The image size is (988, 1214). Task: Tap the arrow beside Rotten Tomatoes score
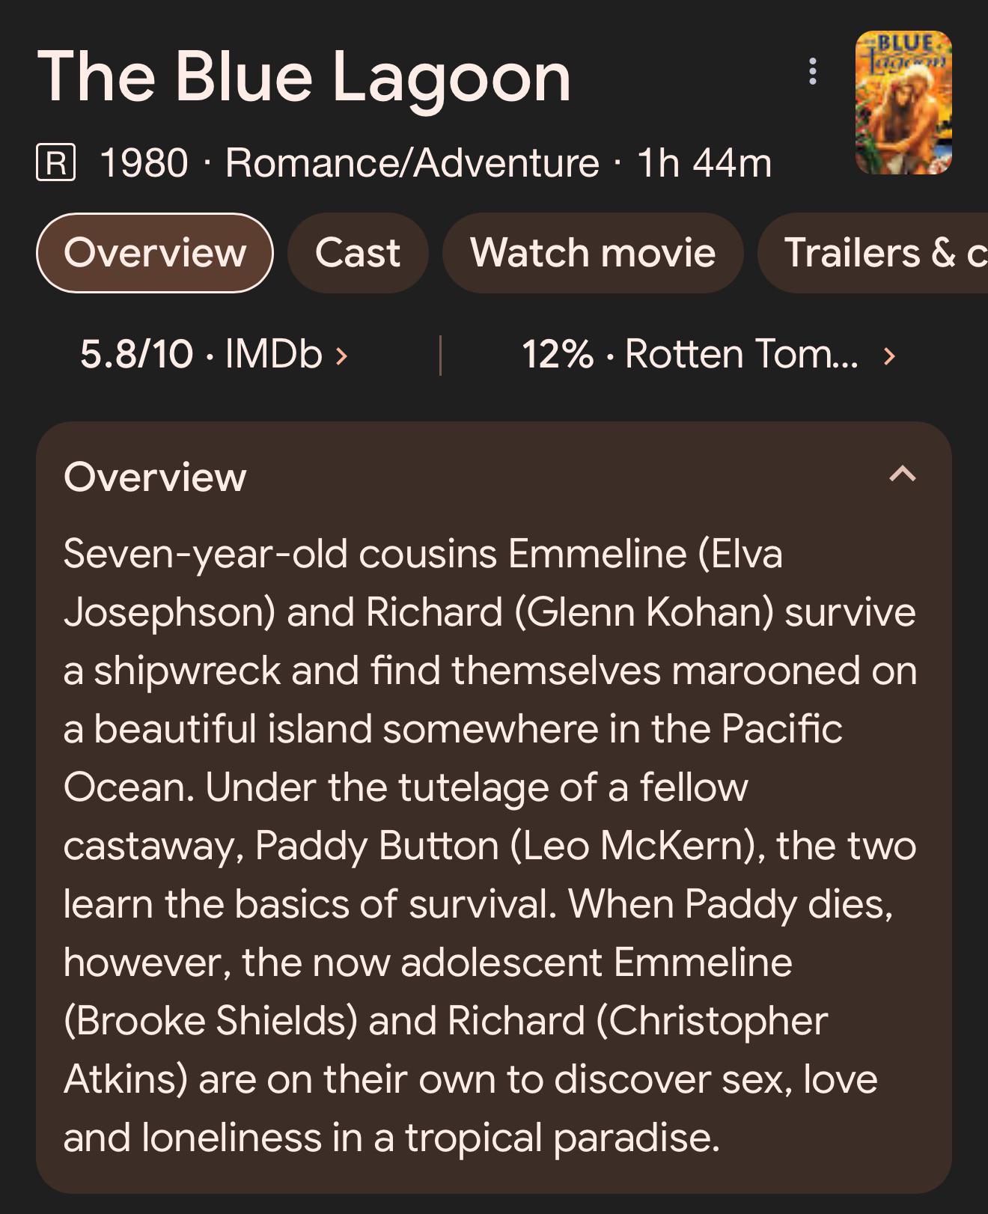[889, 356]
